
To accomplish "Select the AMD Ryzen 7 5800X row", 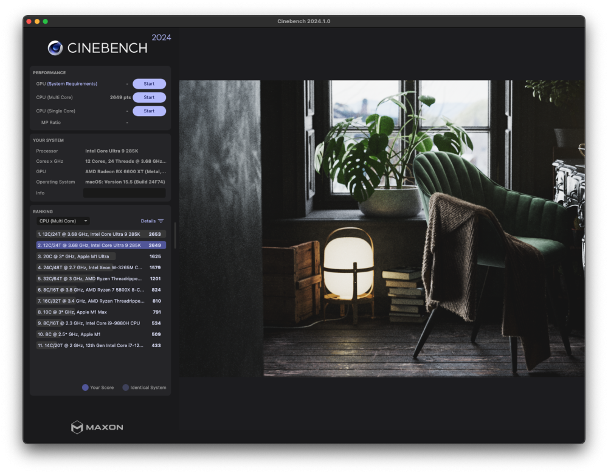I will click(101, 290).
